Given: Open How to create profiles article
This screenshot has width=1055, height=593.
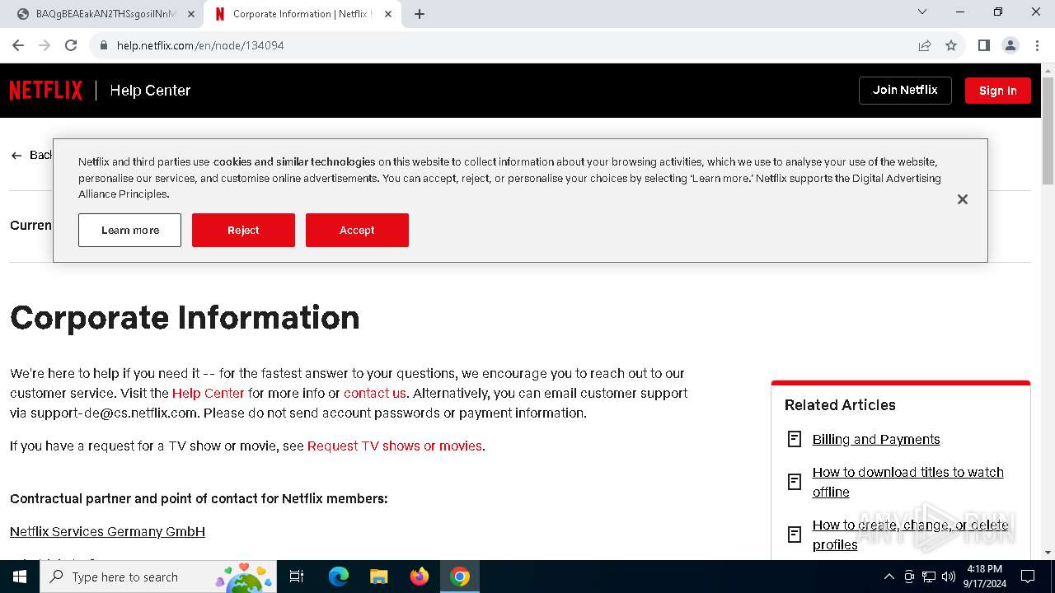Looking at the screenshot, I should click(x=910, y=535).
